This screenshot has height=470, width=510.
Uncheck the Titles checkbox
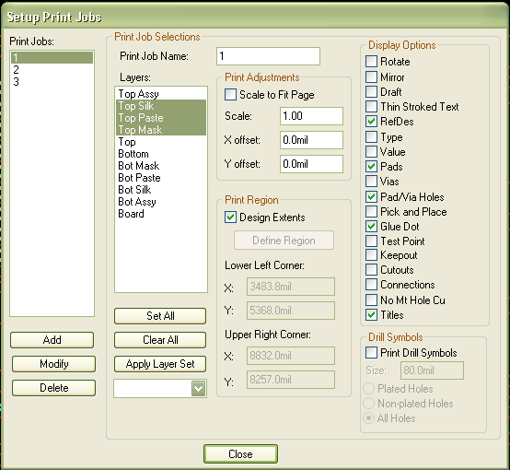point(371,315)
